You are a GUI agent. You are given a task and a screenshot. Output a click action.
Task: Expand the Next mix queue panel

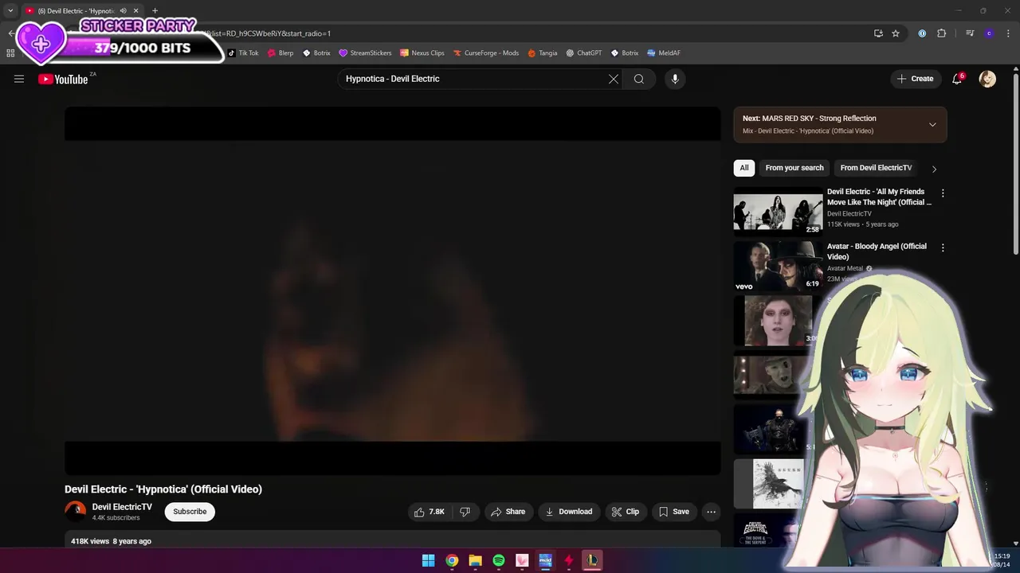(932, 124)
